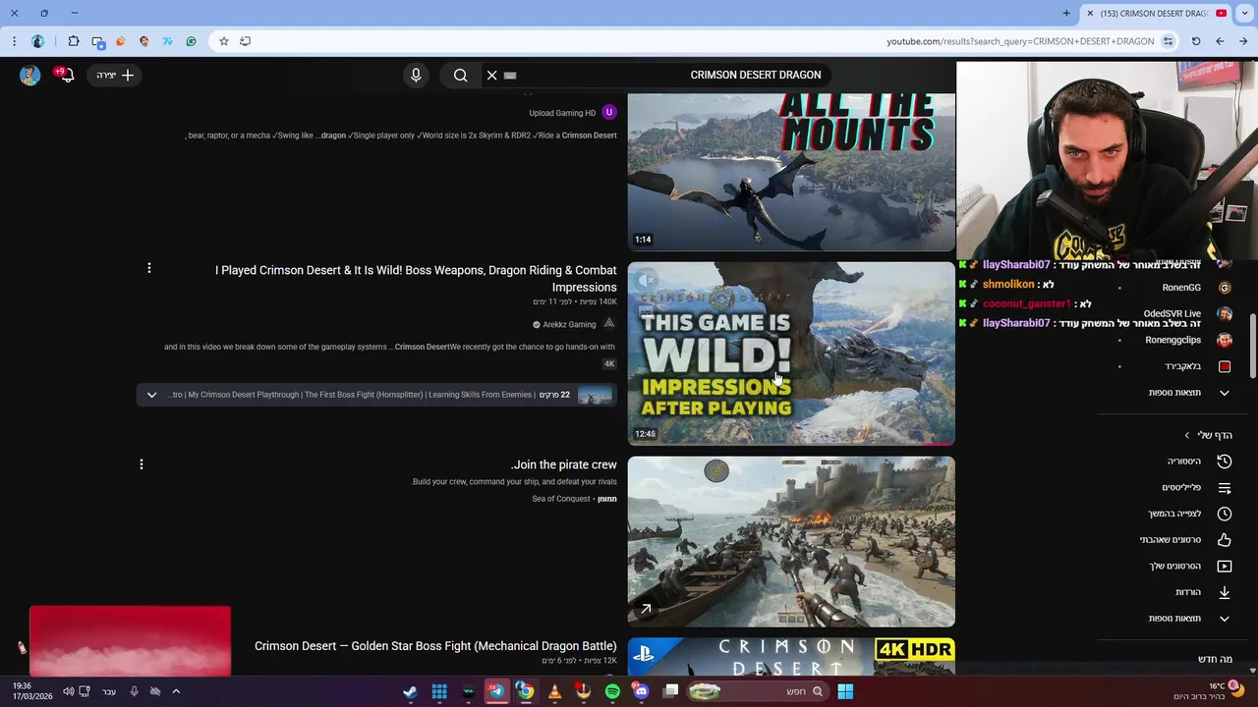Click the site settings icon beside the URL

[1168, 41]
